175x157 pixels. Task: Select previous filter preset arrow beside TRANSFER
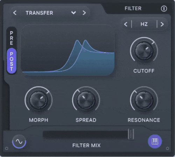(x=15, y=13)
